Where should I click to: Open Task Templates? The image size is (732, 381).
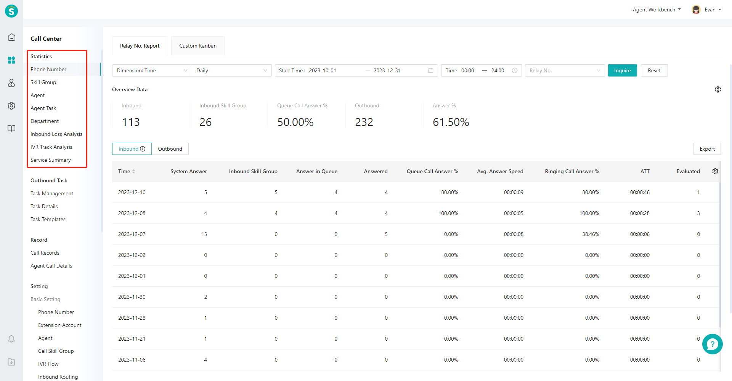[x=48, y=219]
